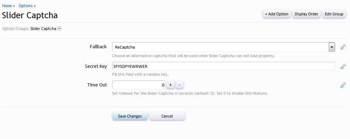Increase Time Out with the plus button

(171, 85)
